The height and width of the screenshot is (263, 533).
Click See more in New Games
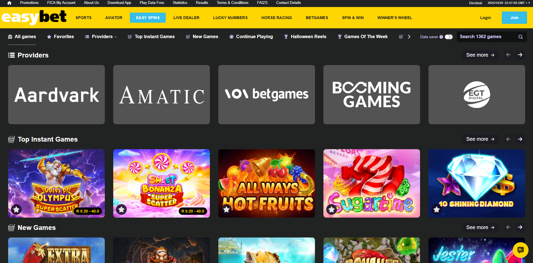point(480,227)
